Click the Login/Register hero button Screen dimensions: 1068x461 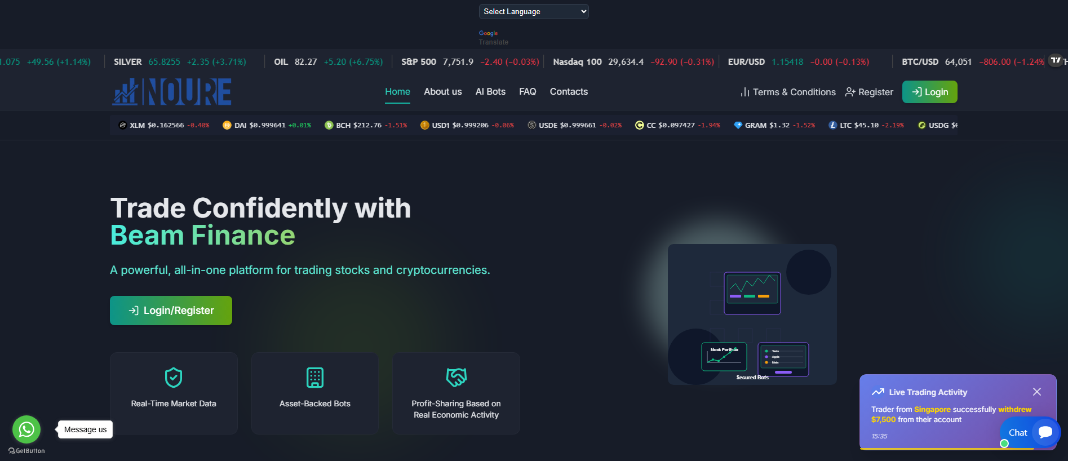pyautogui.click(x=171, y=311)
